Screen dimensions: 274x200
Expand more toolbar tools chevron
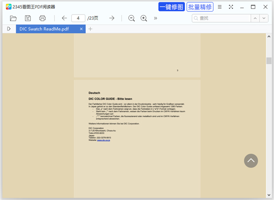point(156,18)
